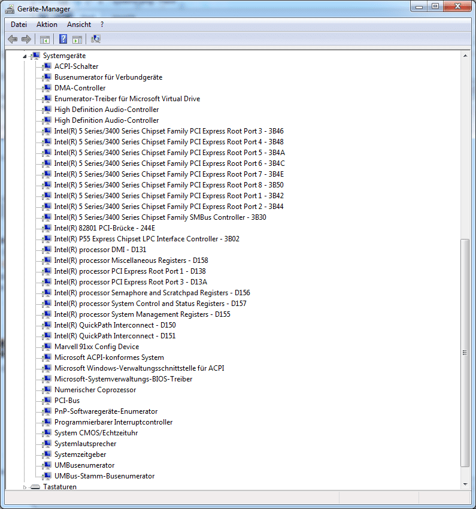The height and width of the screenshot is (509, 476).
Task: Minimize the Geräte-Manager window
Action: 419,7
